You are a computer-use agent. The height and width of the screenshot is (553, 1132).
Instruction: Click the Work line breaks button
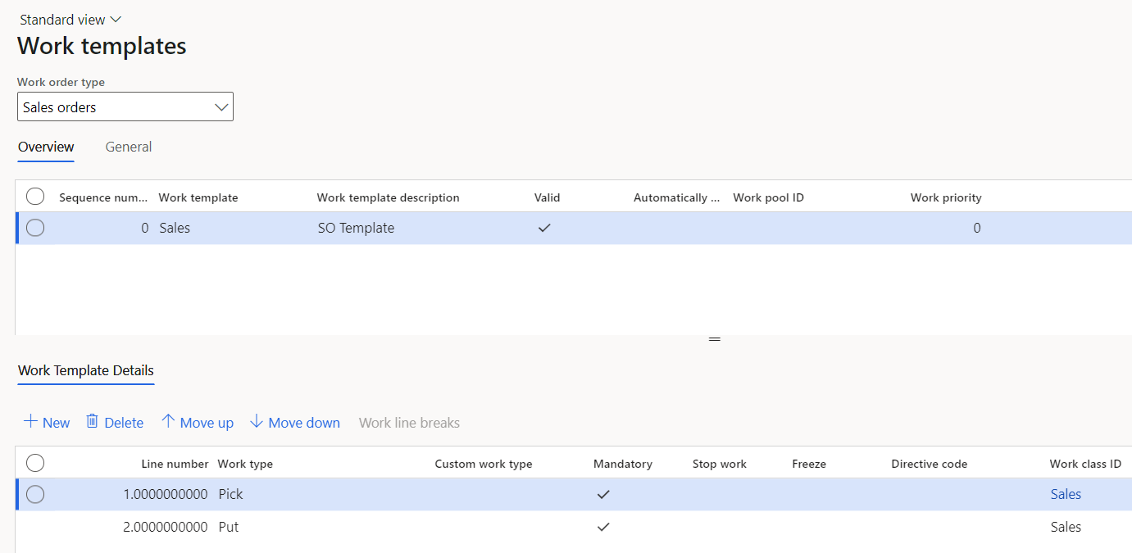pos(409,423)
